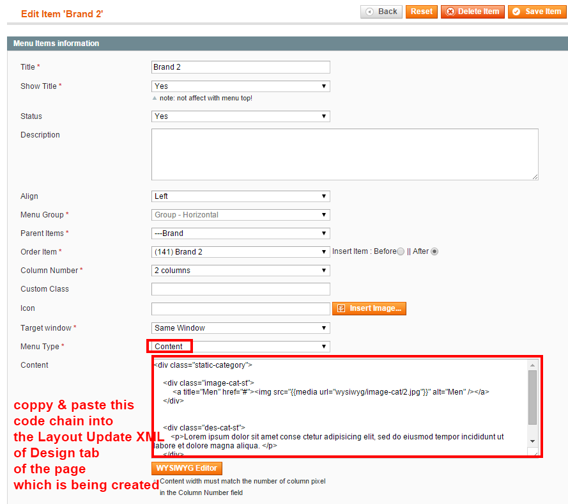This screenshot has height=504, width=568.
Task: Open the Show Title dropdown
Action: 240,86
